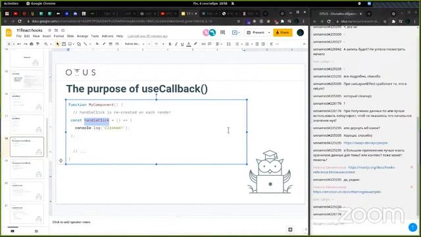Open the Arrange menu

(82, 36)
